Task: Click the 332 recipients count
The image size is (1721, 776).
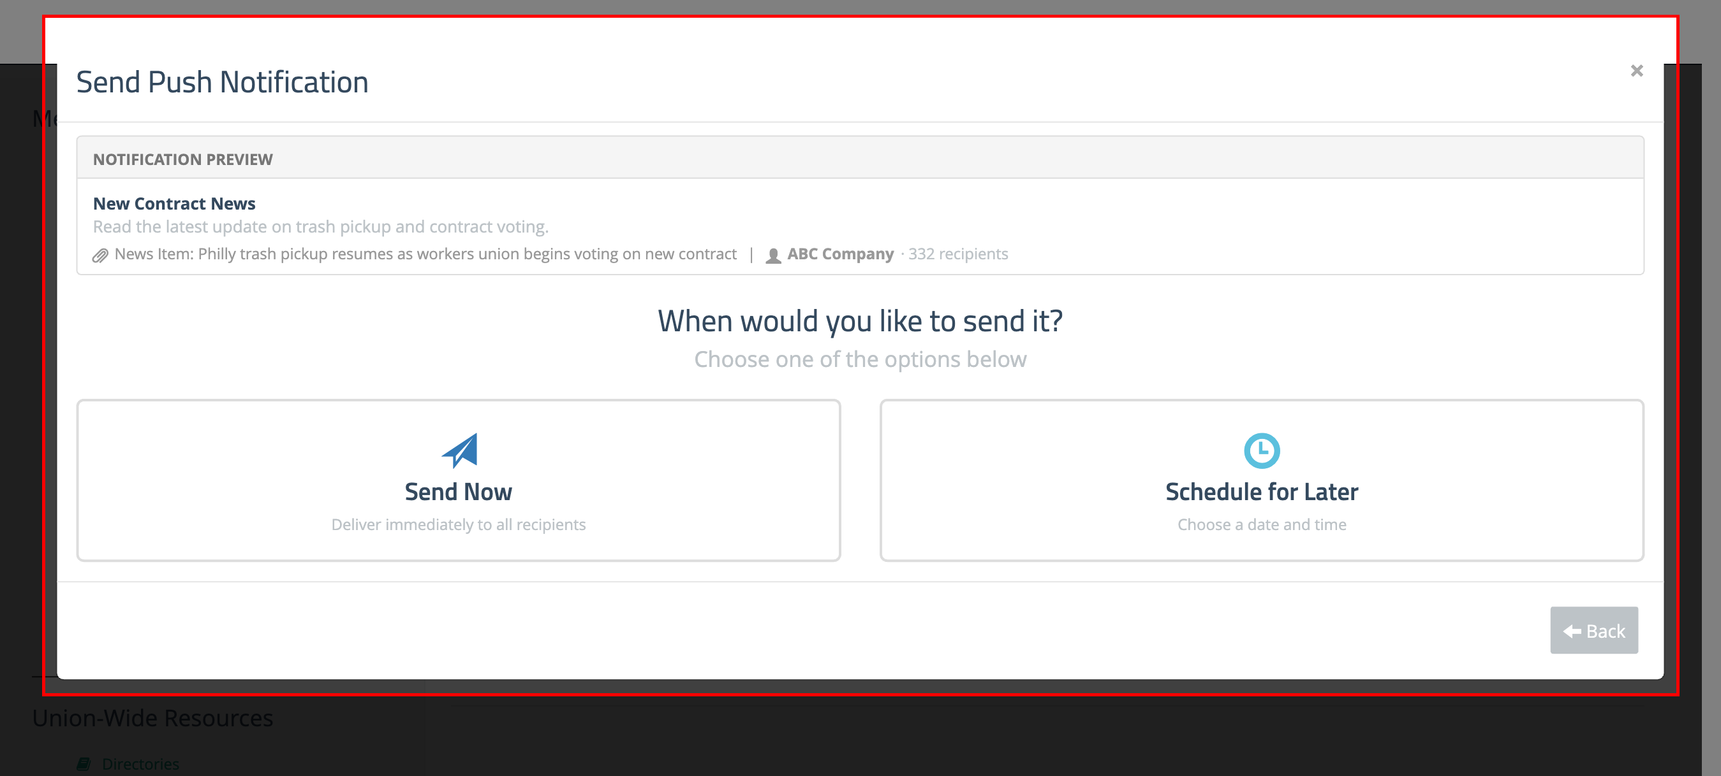Action: point(959,254)
